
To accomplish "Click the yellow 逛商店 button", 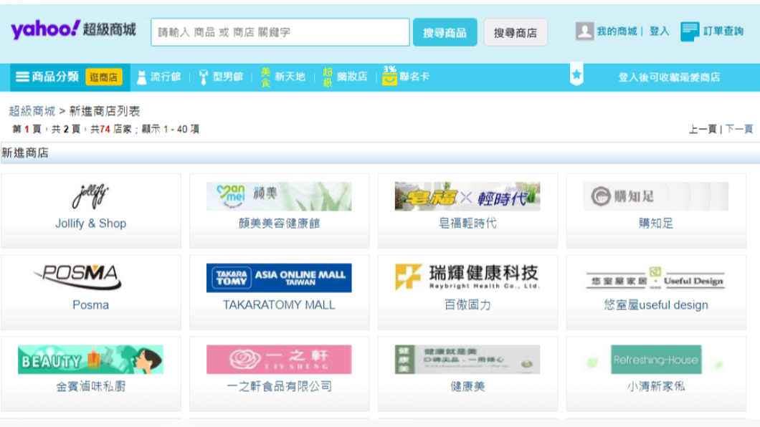I will (x=104, y=77).
